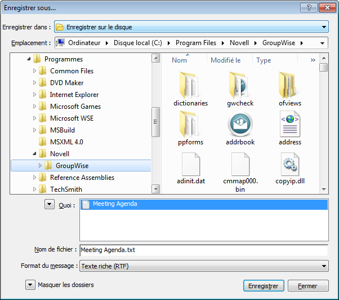Open the gwcheck folder icon
Image resolution: width=339 pixels, height=300 pixels.
239,85
